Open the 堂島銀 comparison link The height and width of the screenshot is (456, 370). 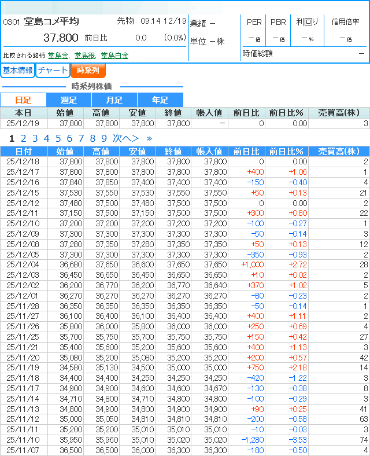[84, 56]
